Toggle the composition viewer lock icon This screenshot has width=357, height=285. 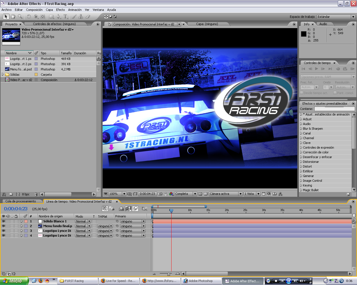coord(110,24)
